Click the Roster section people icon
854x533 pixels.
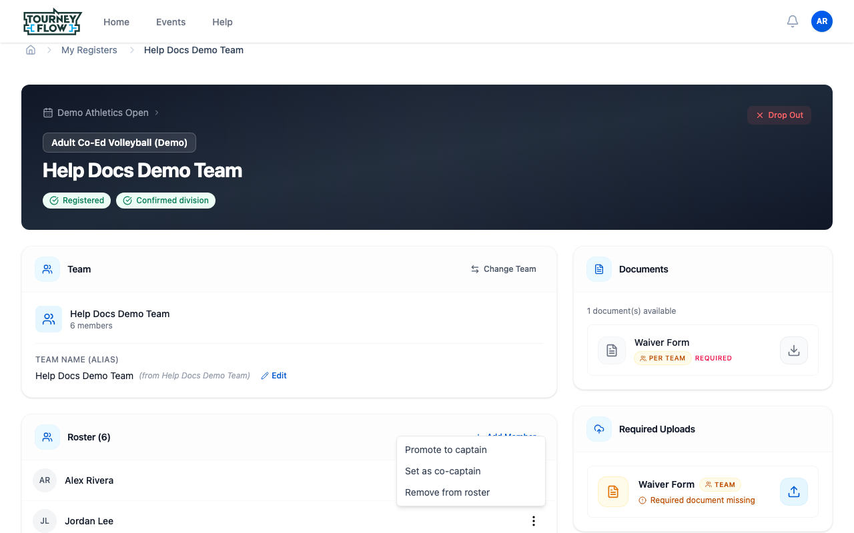47,437
